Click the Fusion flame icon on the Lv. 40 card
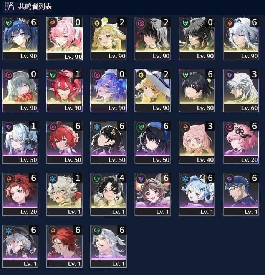Image resolution: width=265 pixels, height=275 pixels. click(x=185, y=127)
